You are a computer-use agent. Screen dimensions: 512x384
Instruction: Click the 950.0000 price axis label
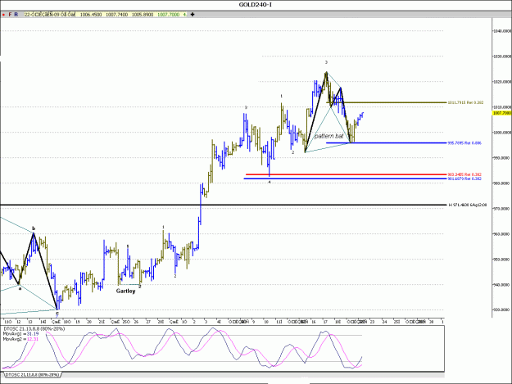tap(502, 260)
